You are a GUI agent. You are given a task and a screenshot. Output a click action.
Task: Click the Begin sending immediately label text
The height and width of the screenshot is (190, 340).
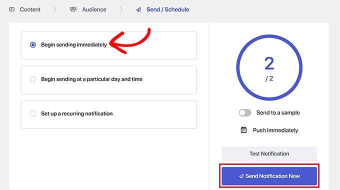pos(74,44)
